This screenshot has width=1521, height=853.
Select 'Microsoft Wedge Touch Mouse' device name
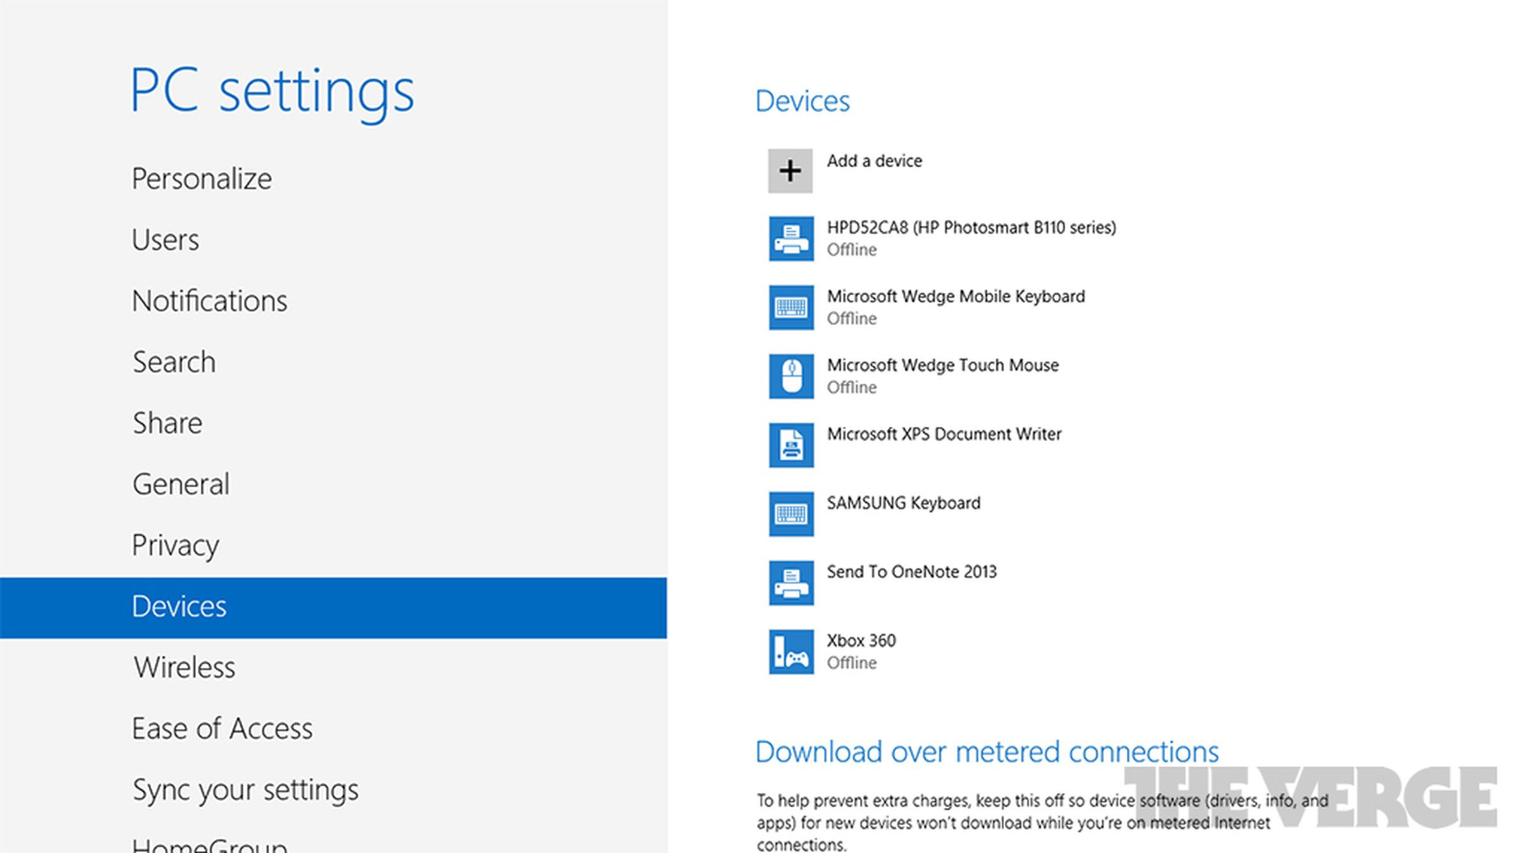coord(943,365)
